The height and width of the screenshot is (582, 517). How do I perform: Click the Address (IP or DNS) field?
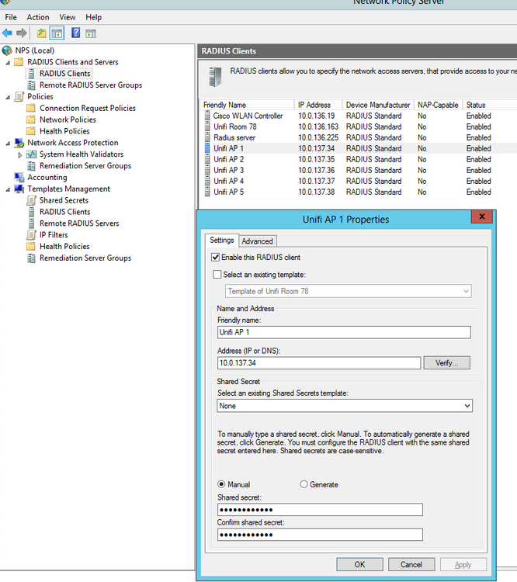319,363
